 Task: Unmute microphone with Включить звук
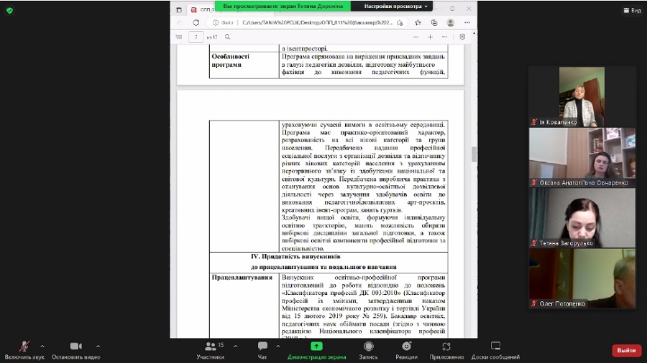(x=24, y=349)
